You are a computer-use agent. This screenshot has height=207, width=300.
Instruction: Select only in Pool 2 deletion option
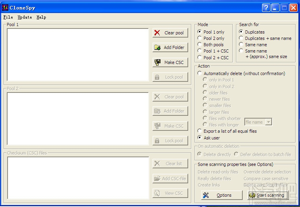point(219,87)
